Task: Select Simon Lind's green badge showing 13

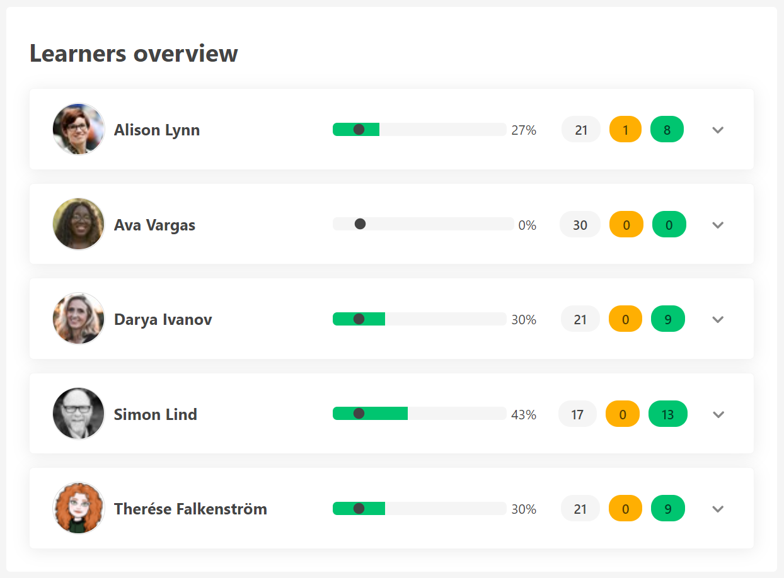Action: (668, 414)
